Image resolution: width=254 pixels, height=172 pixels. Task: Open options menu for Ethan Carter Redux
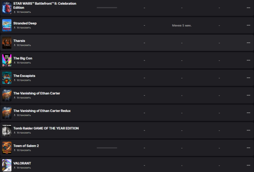pos(248,113)
